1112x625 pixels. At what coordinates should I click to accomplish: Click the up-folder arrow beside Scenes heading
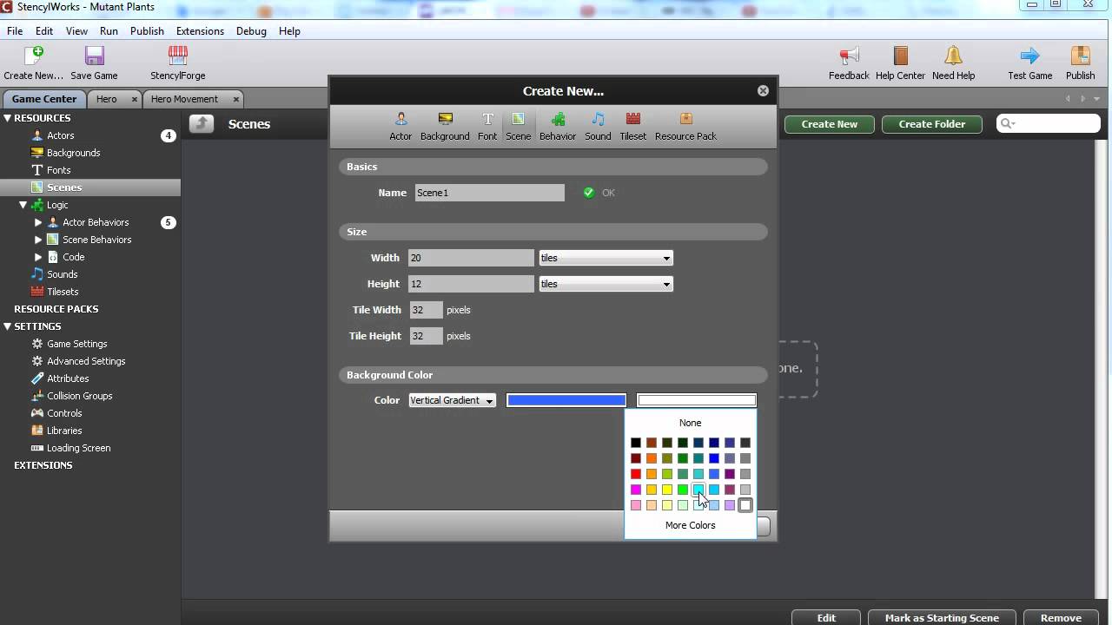click(202, 124)
